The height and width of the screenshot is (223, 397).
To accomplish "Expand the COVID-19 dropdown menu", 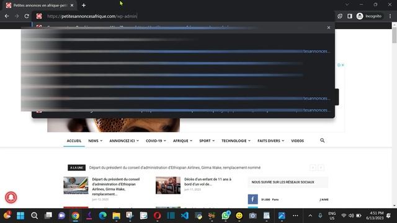I will 156,141.
